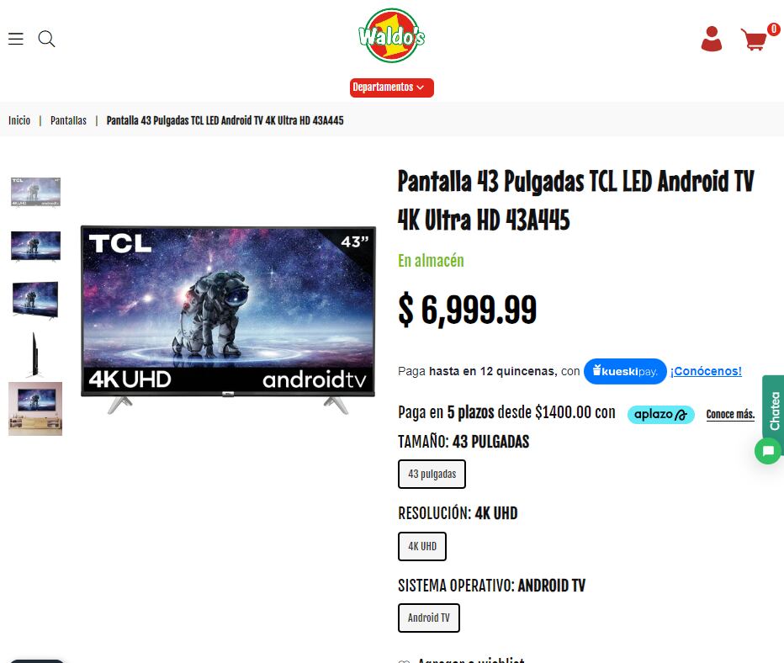Go to Inicio in the breadcrumb
The width and height of the screenshot is (784, 663).
(x=19, y=120)
